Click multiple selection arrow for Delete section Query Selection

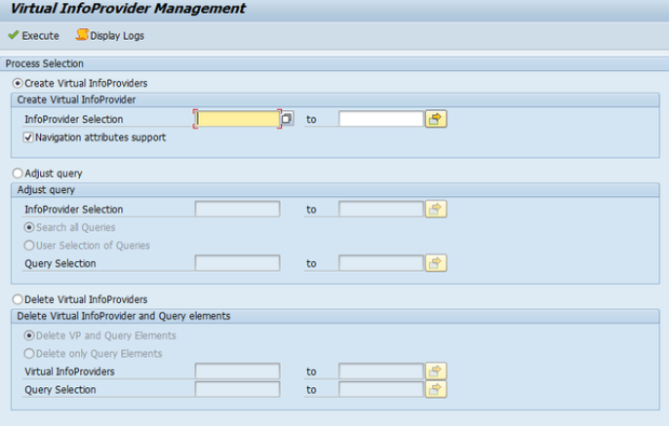pyautogui.click(x=436, y=389)
